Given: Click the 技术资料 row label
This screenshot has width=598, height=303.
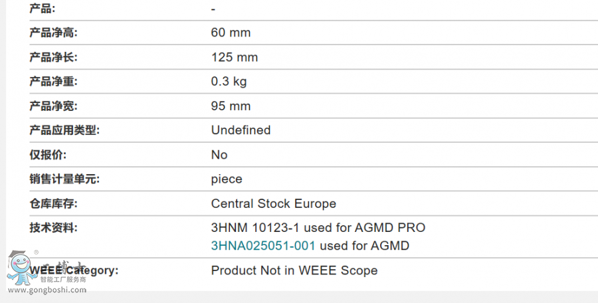Looking at the screenshot, I should pos(53,228).
